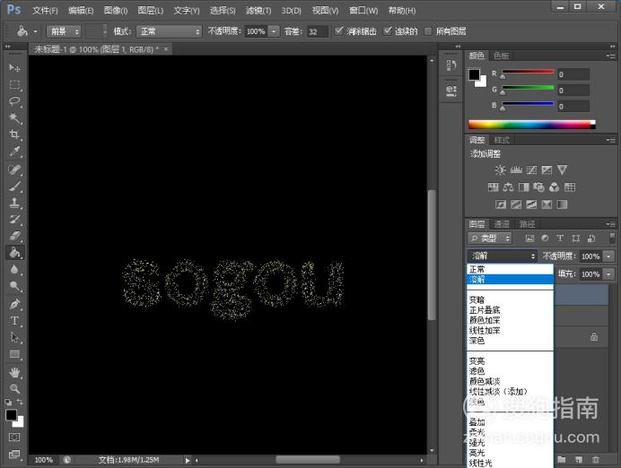Filter layers by text type icon
The height and width of the screenshot is (468, 621).
coord(560,238)
